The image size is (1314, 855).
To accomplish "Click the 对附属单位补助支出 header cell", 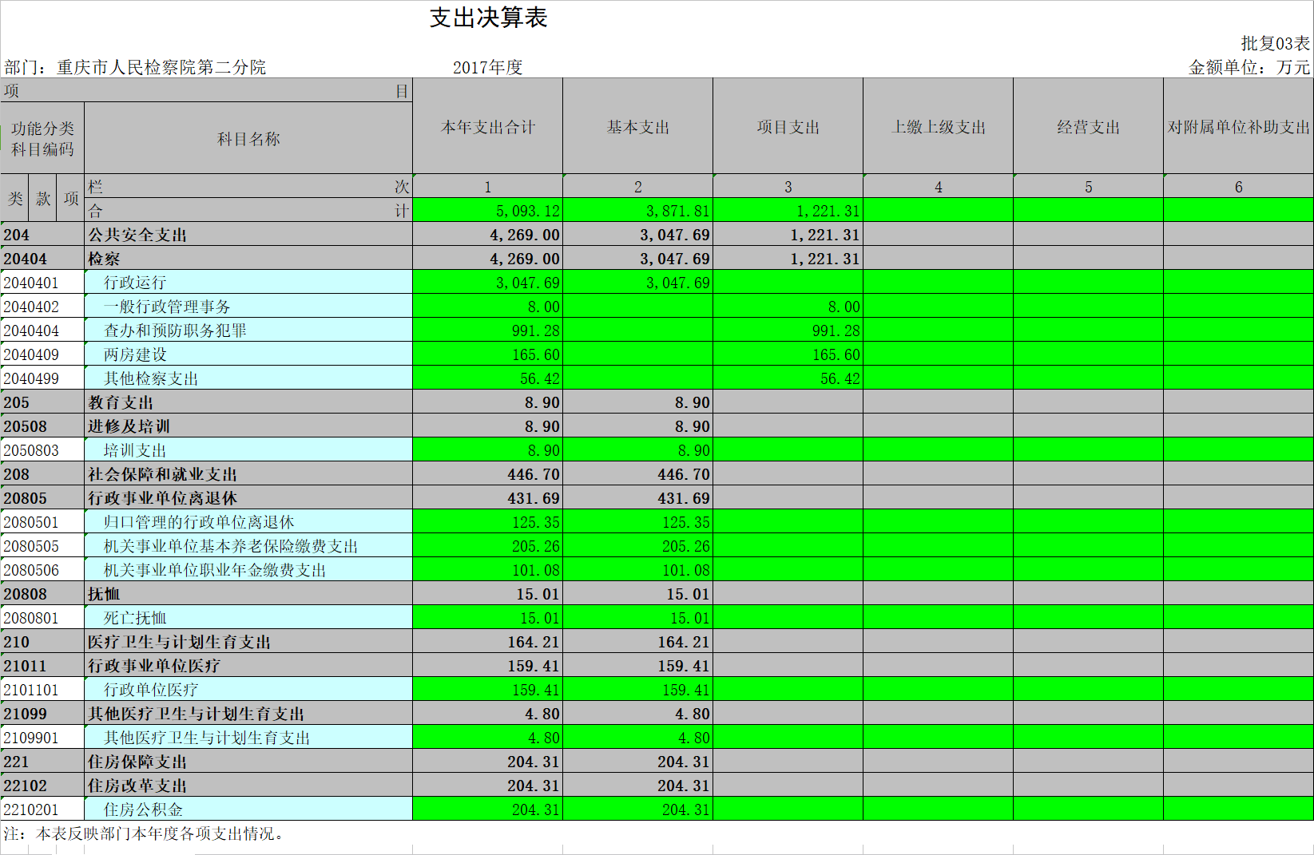I will tap(1238, 127).
